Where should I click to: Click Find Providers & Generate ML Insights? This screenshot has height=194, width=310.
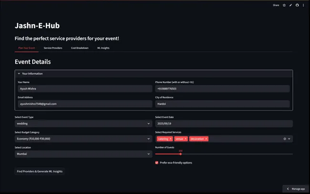(40, 171)
